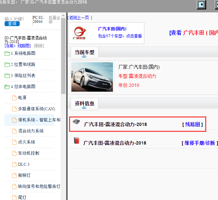Click the page icon next to 混合动力系统
This screenshot has width=218, height=200.
click(14, 131)
